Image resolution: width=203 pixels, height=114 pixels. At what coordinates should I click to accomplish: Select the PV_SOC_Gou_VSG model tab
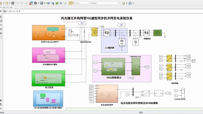point(6,8)
